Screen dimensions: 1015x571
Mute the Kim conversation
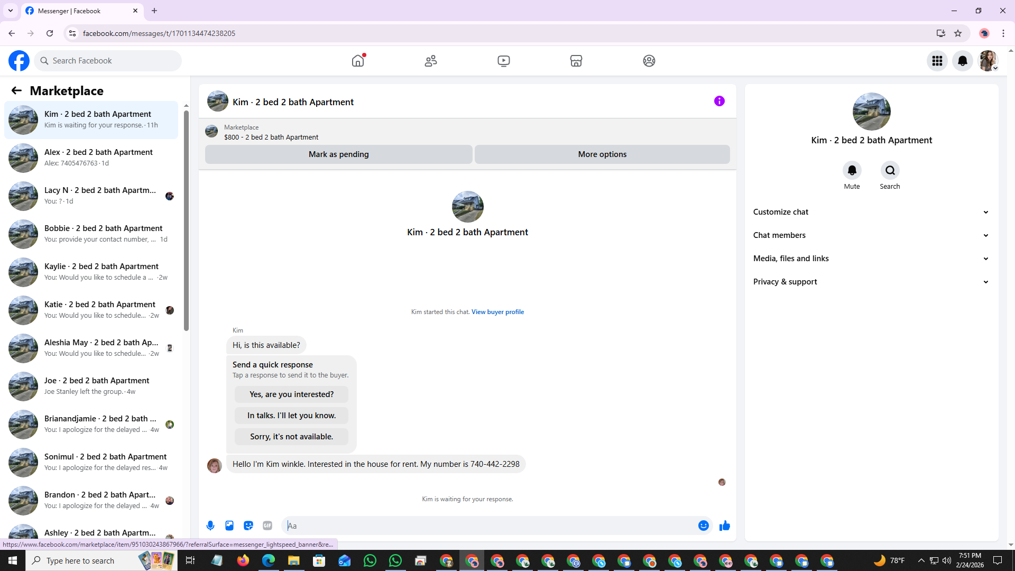852,170
